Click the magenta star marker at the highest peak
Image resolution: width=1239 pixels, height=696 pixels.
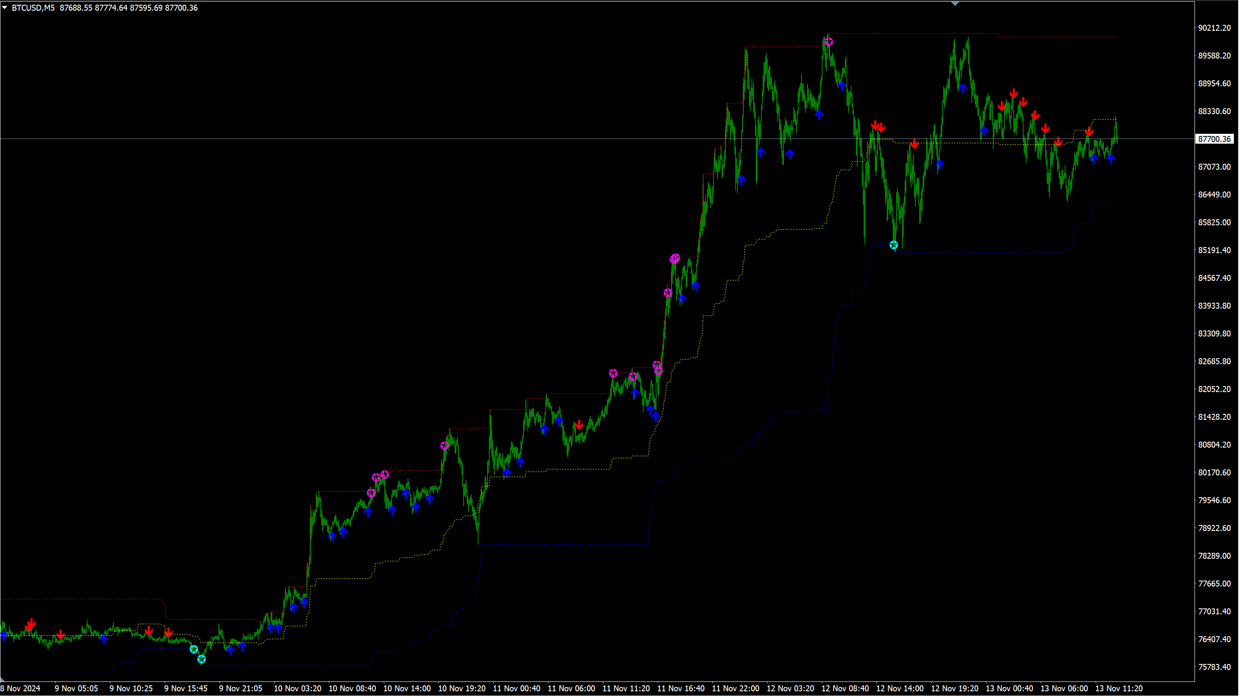828,42
